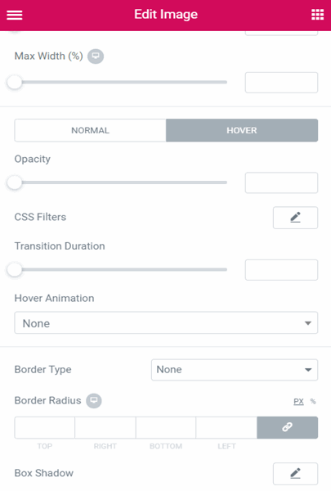Switch Border Radius unit to percent
331x491 pixels.
(313, 402)
